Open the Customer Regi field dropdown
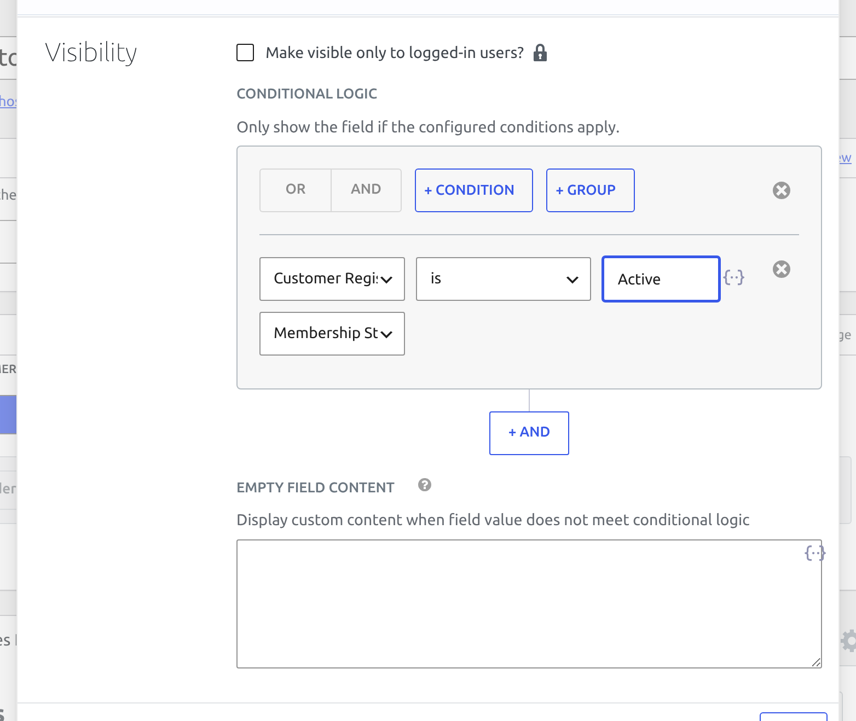 [x=332, y=279]
